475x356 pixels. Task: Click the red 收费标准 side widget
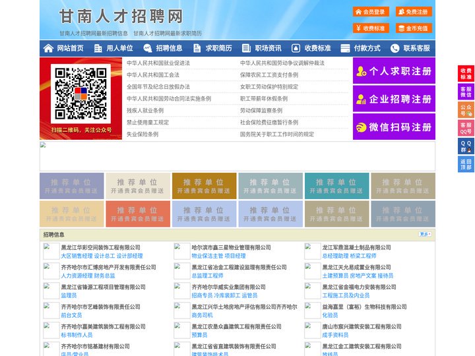466,74
